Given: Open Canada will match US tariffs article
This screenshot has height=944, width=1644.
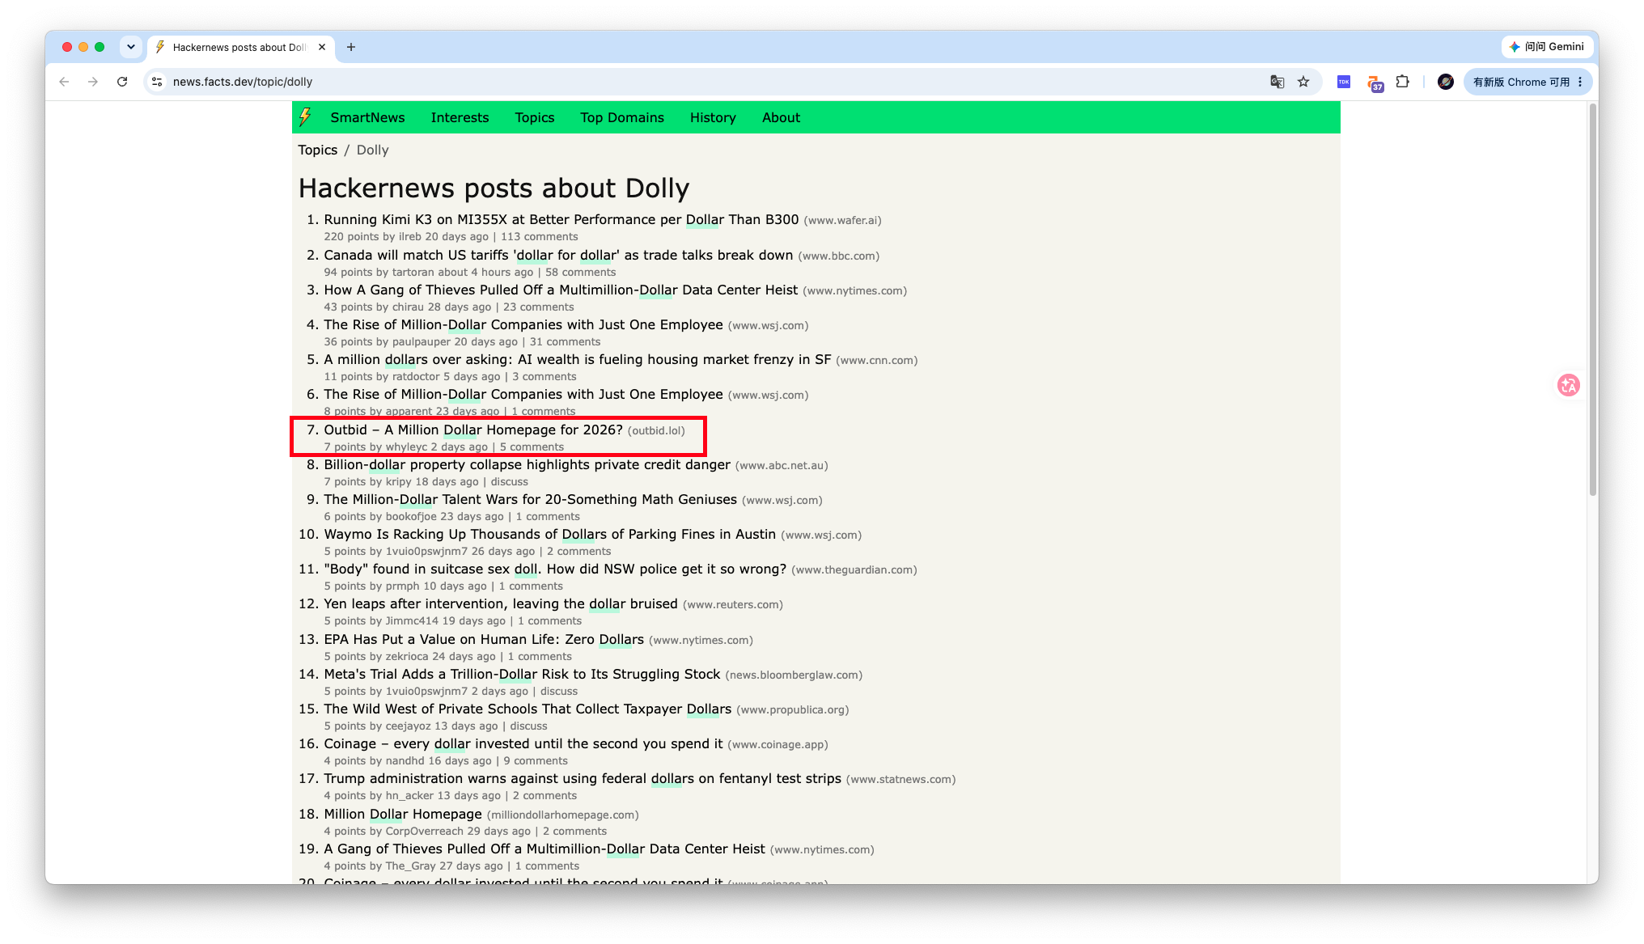Looking at the screenshot, I should 558,255.
